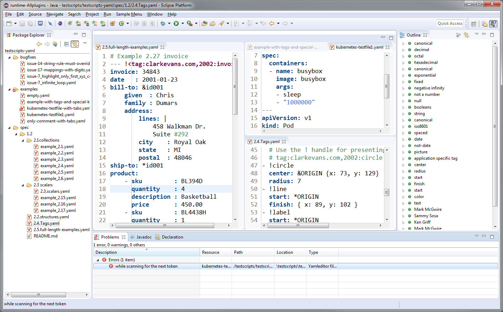
Task: Open the Debug icon in the toolbar
Action: (x=163, y=23)
